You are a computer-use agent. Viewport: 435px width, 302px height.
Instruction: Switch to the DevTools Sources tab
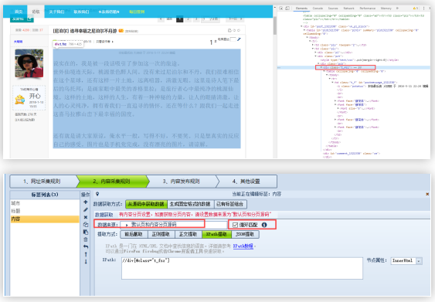pos(333,8)
